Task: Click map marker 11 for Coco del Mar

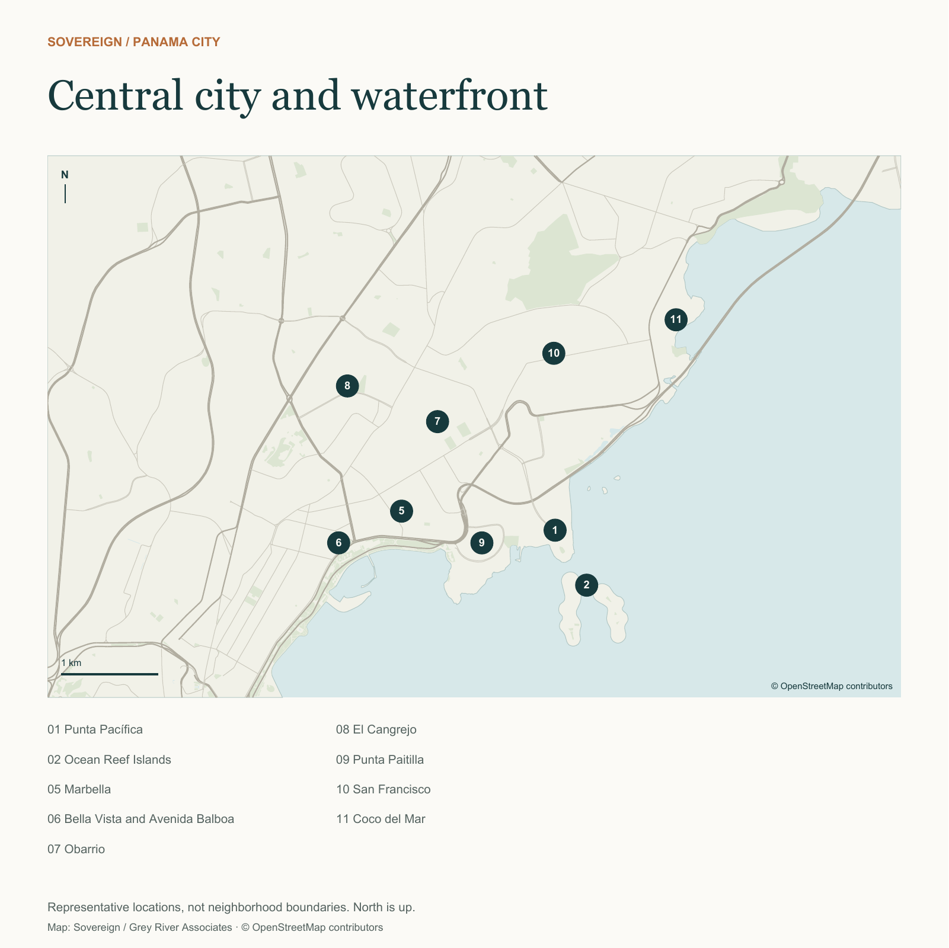Action: [x=676, y=320]
